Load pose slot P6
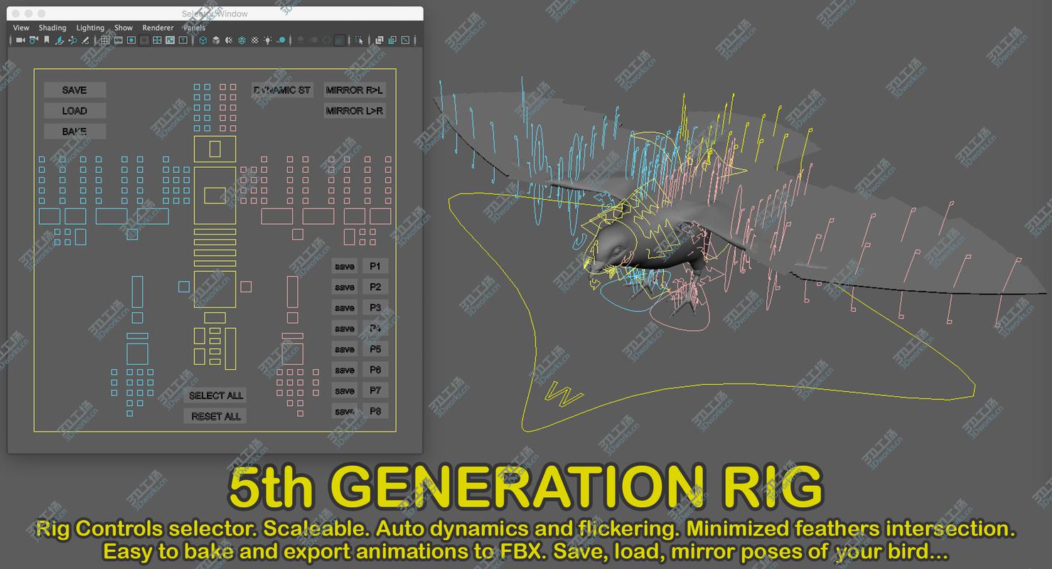 point(375,369)
